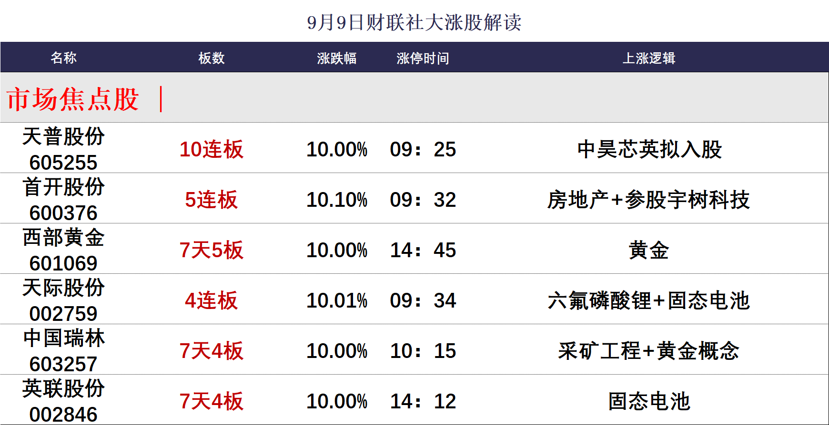Click the 10.01% change value
Viewport: 829px width, 425px height.
pyautogui.click(x=337, y=300)
